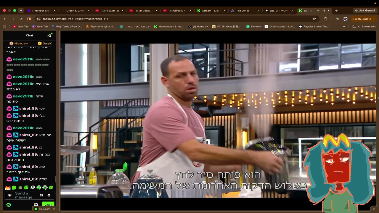Click the MasterChef video player

point(218,121)
